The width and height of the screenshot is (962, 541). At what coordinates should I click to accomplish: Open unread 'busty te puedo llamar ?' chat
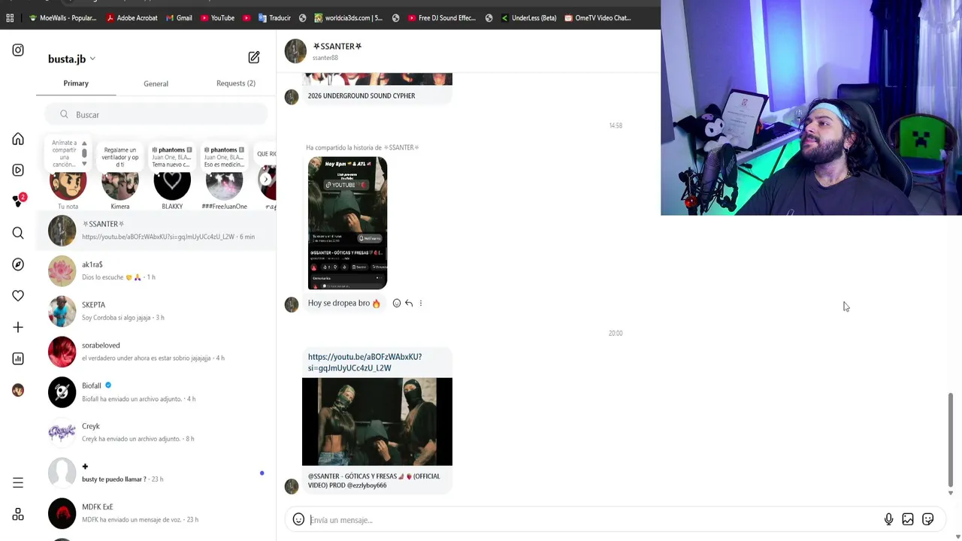(x=156, y=473)
